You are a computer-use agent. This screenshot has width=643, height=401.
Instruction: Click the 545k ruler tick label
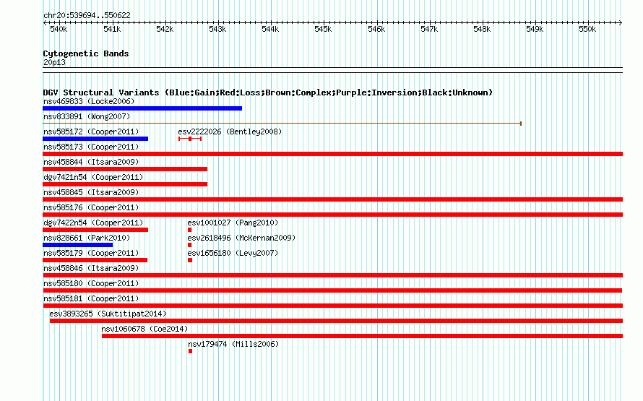click(323, 29)
